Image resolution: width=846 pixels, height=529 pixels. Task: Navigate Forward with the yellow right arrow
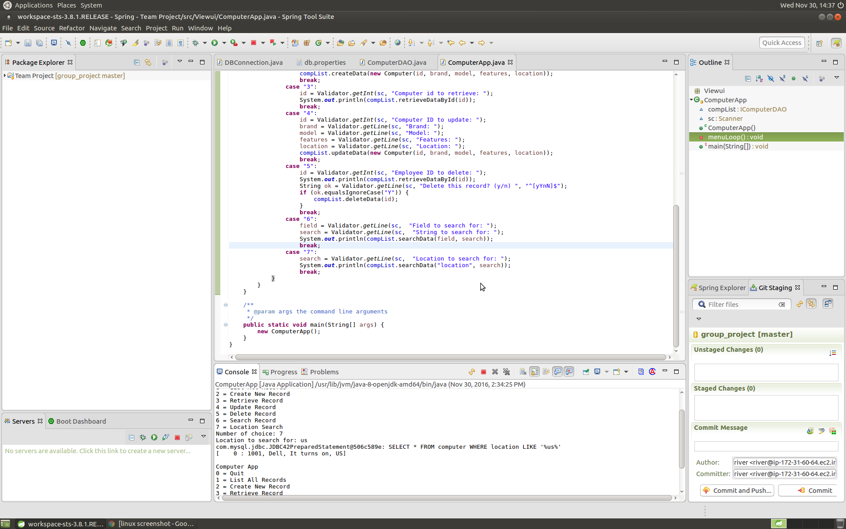tap(481, 43)
